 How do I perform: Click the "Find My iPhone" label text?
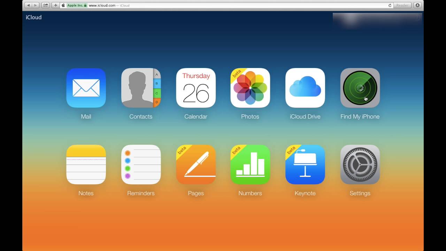[x=360, y=116]
